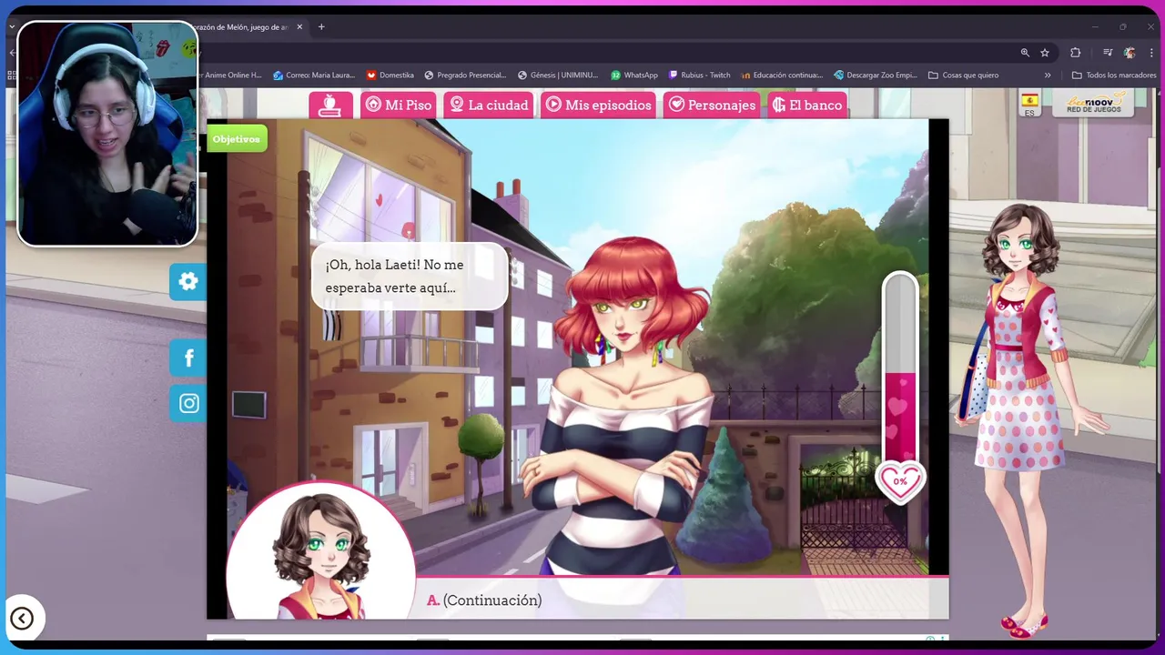Open the Génesis UNIMINUTO bookmark
This screenshot has width=1165, height=655.
pyautogui.click(x=558, y=76)
